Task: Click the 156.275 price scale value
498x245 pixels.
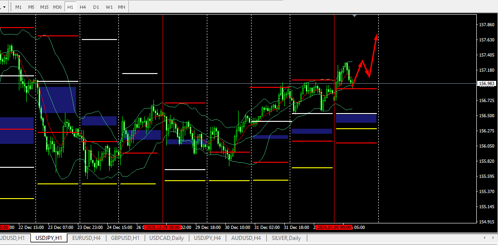Action: tap(486, 131)
